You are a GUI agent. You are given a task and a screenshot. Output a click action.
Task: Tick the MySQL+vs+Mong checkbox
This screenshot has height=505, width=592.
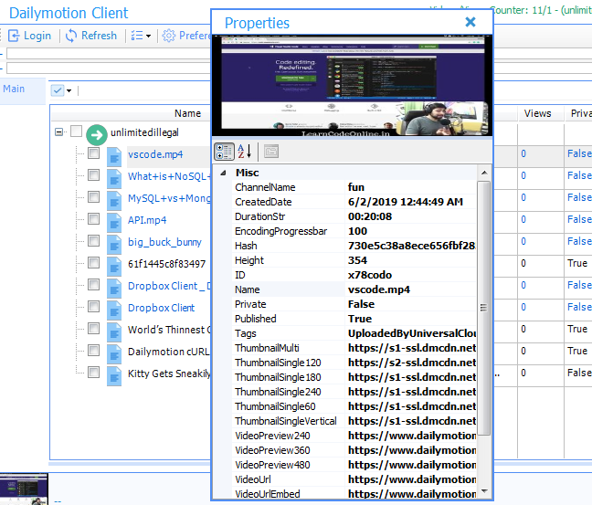(93, 197)
